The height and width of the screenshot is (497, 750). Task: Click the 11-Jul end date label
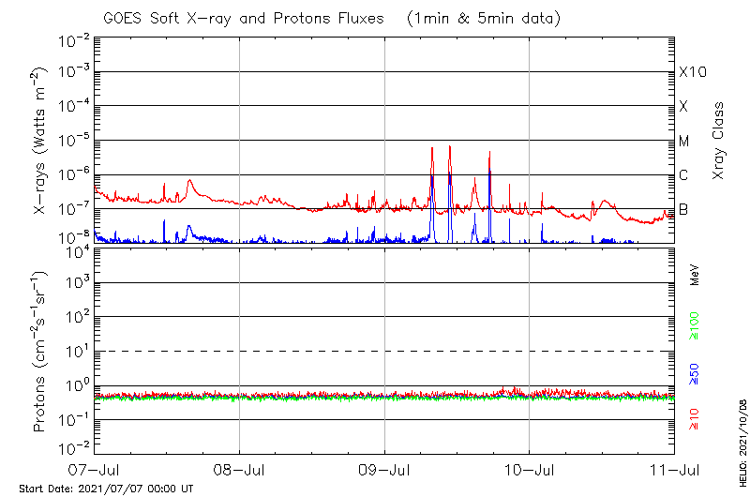pos(672,469)
